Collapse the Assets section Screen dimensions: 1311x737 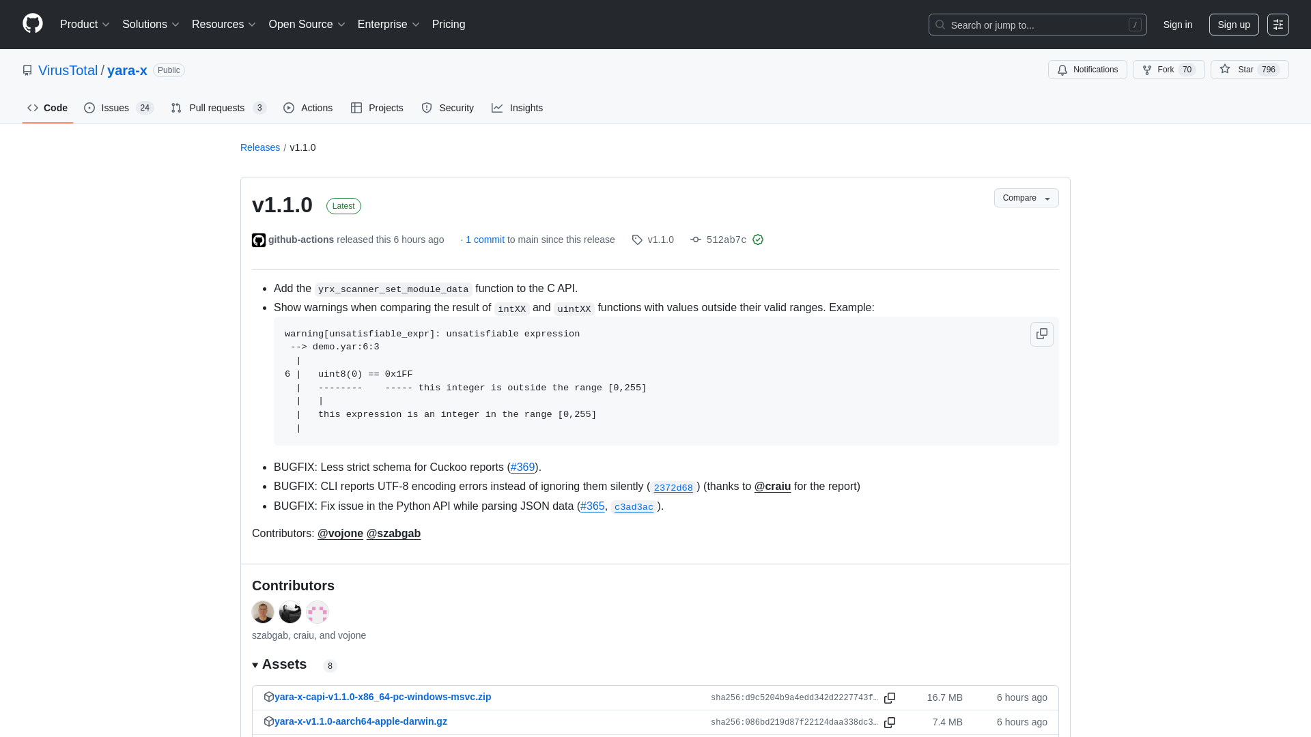279,665
